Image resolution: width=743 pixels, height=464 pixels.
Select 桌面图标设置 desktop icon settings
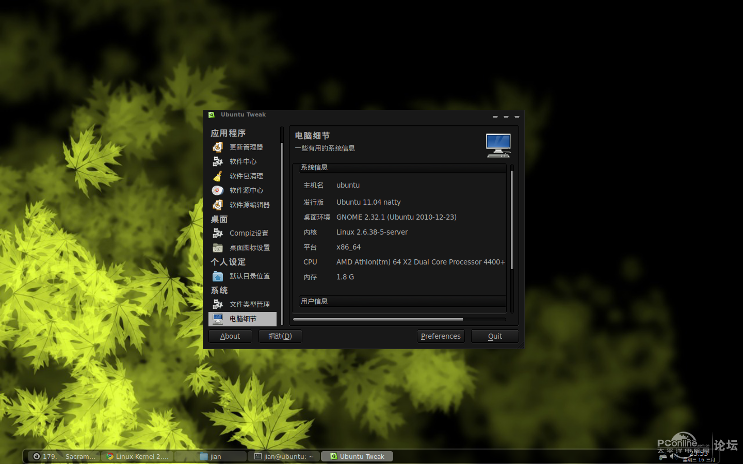click(x=242, y=248)
